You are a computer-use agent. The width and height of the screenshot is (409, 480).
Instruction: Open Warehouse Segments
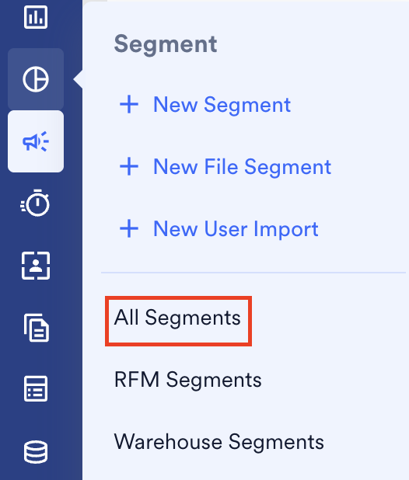(218, 442)
